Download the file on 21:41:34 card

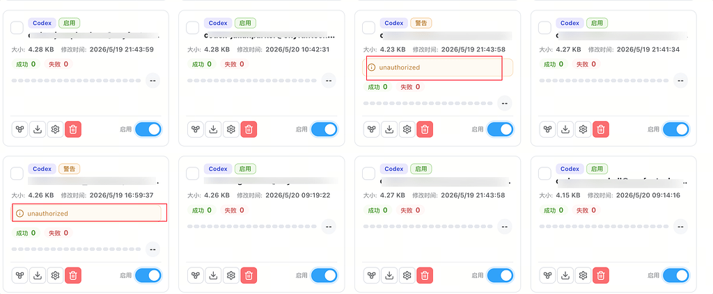(x=565, y=129)
